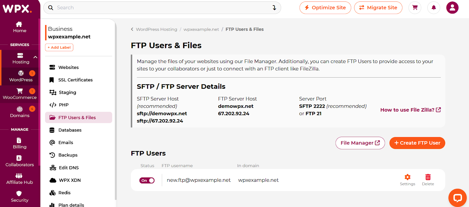Click the search magnifier icon
The height and width of the screenshot is (207, 469).
tap(51, 8)
